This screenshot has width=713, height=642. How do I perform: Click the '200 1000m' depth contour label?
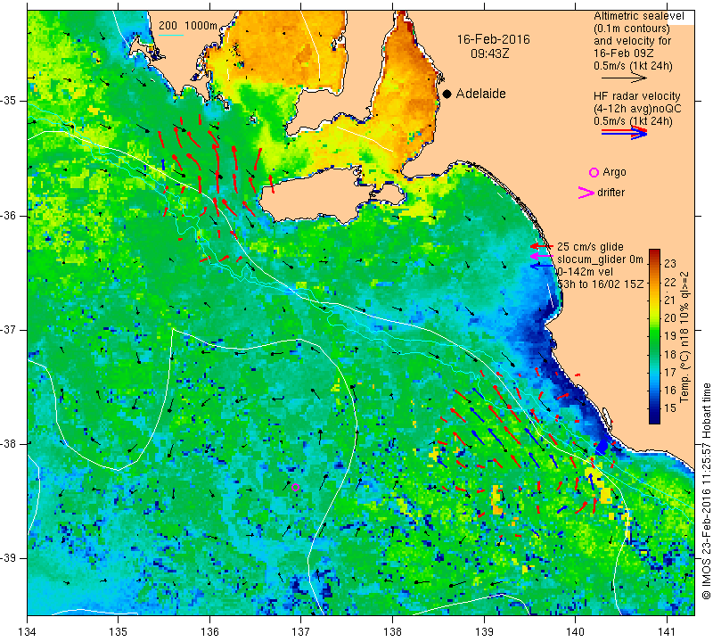(188, 26)
